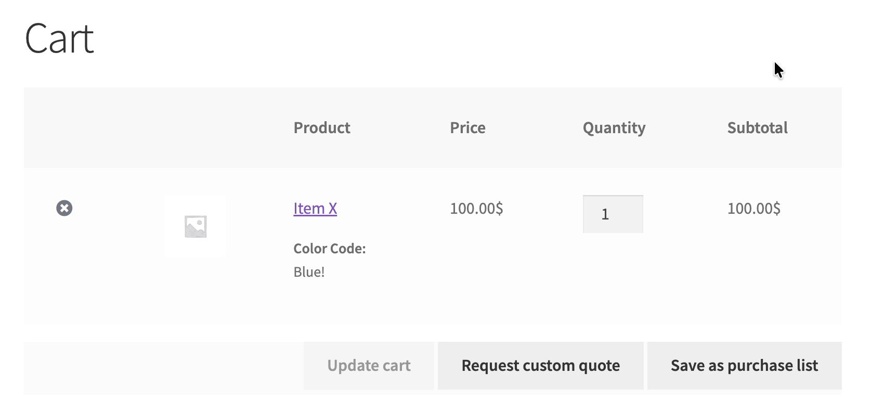
Task: Save cart via Save as purchase list
Action: tap(745, 366)
